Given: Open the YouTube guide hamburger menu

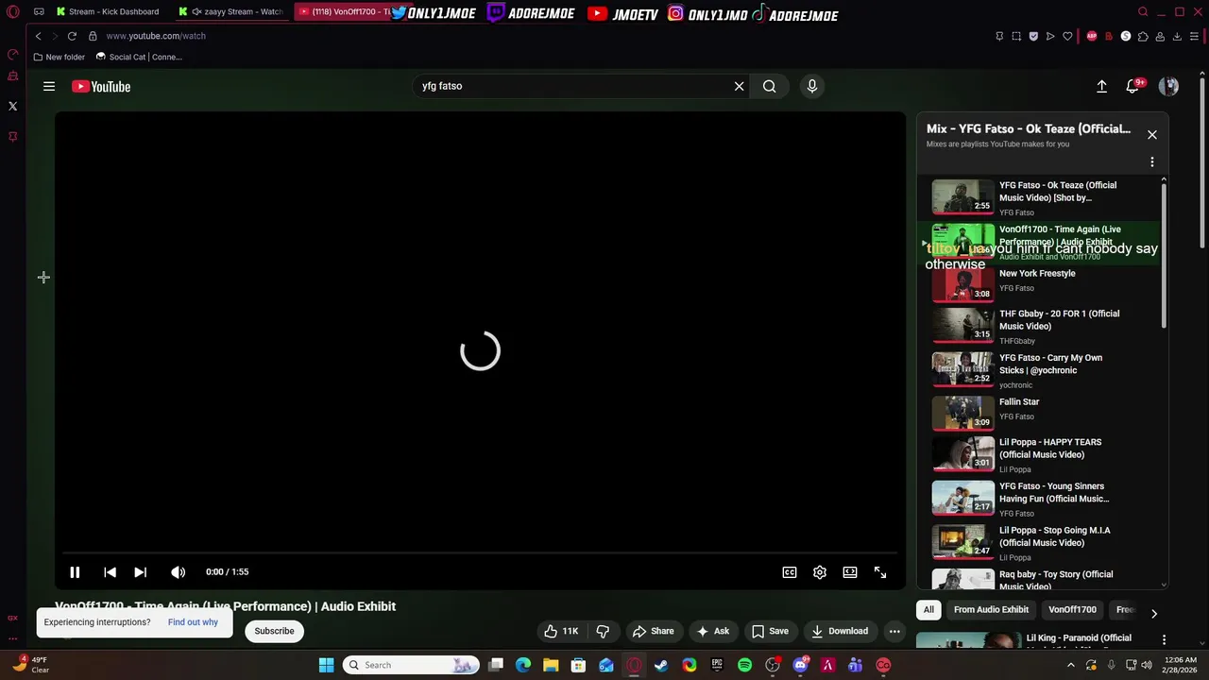Looking at the screenshot, I should pos(49,86).
